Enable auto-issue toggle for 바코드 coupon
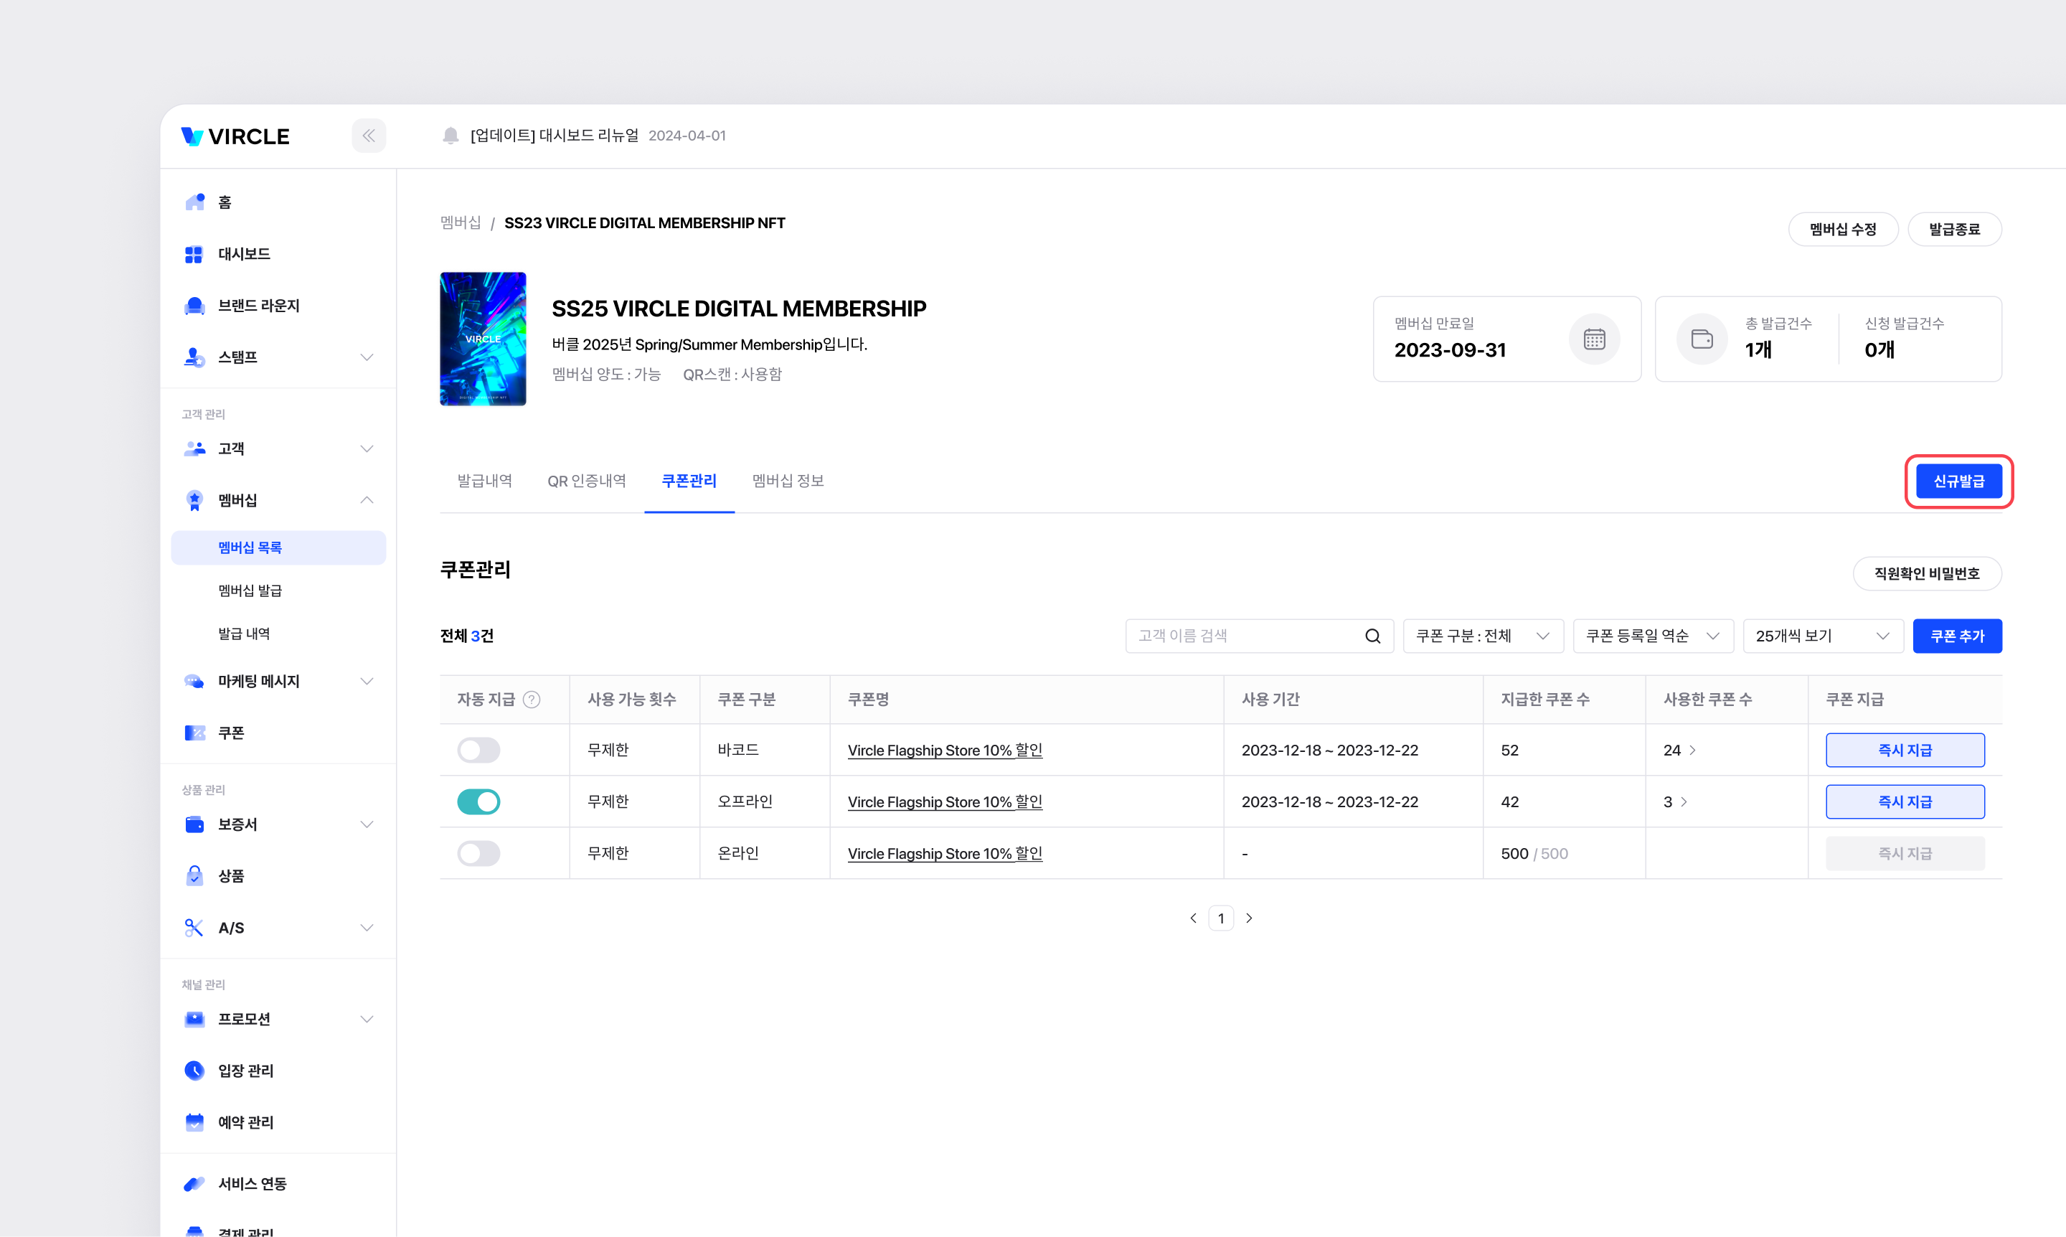 coord(478,751)
